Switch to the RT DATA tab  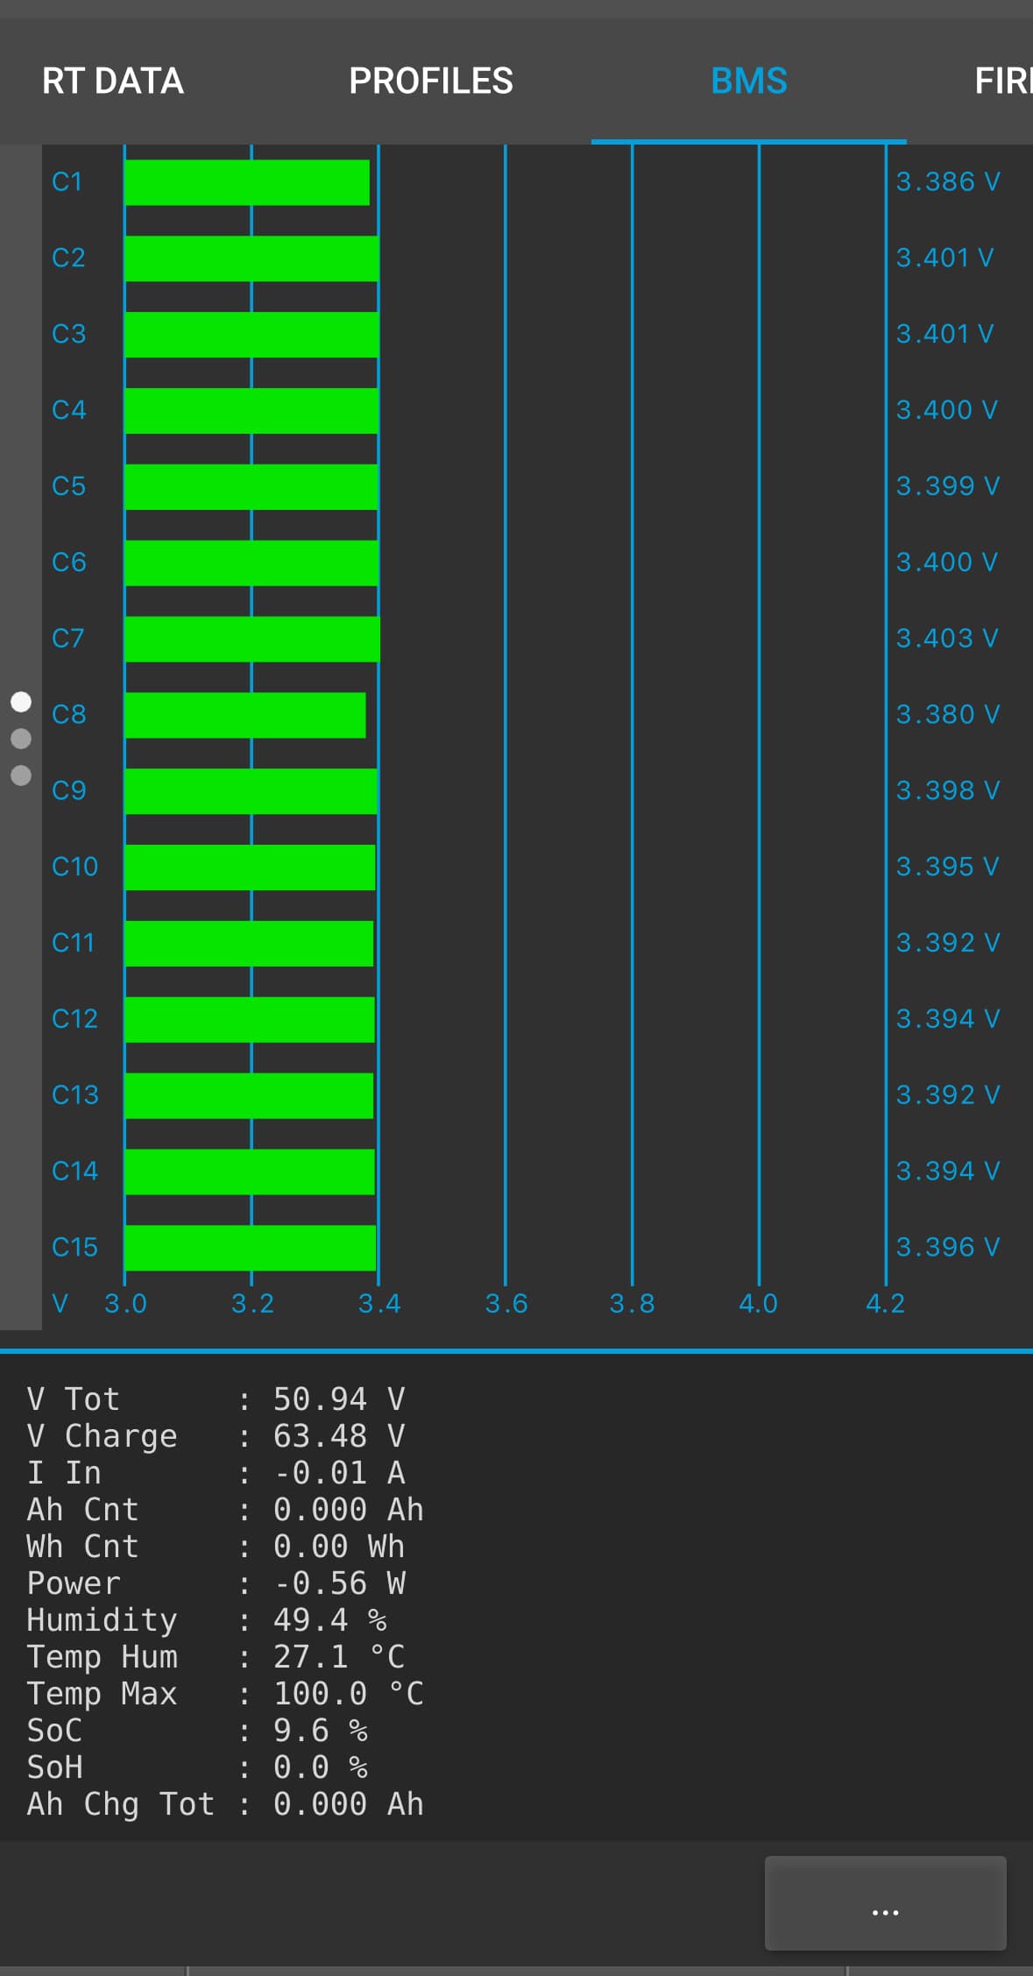point(113,81)
